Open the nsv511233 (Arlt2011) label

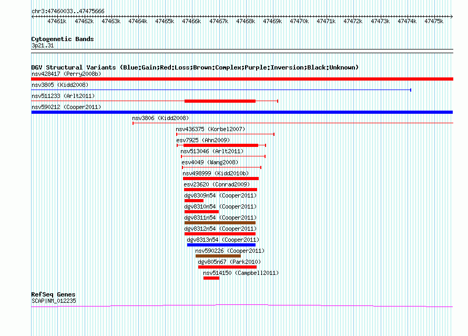(x=63, y=96)
